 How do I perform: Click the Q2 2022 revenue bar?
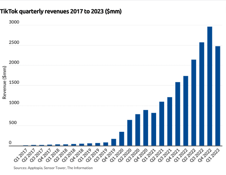coord(194,103)
